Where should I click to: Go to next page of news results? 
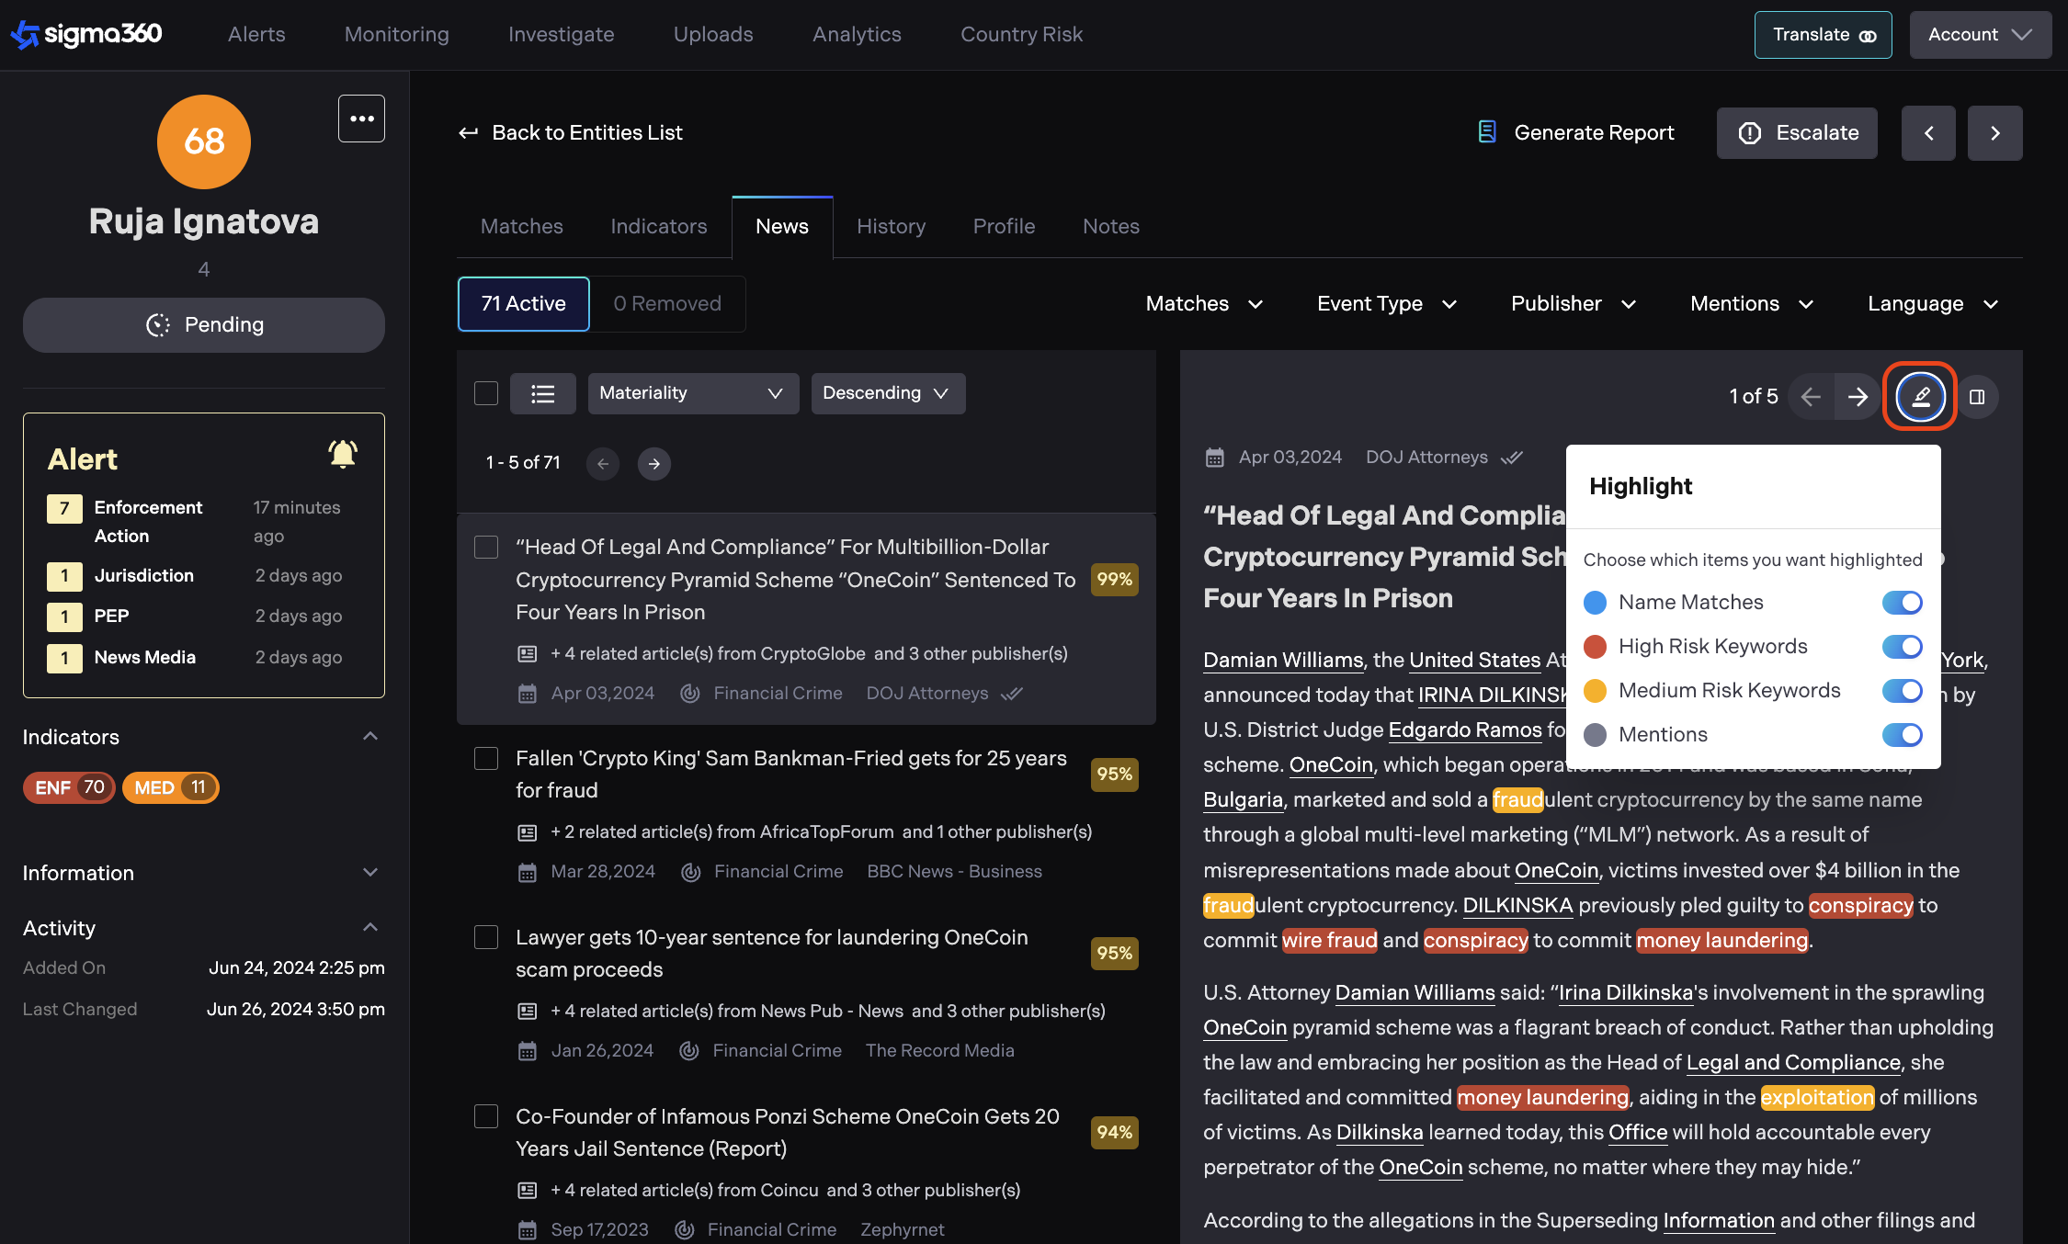coord(653,463)
